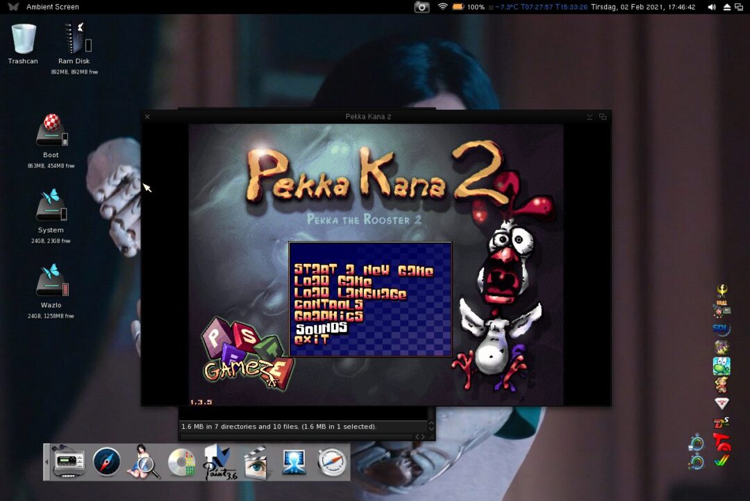Screen dimensions: 750x501
Task: Launch the CD audio player from the dock
Action: pyautogui.click(x=181, y=461)
